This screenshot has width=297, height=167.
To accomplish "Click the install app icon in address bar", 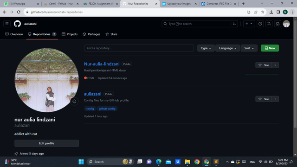I will (x=249, y=12).
